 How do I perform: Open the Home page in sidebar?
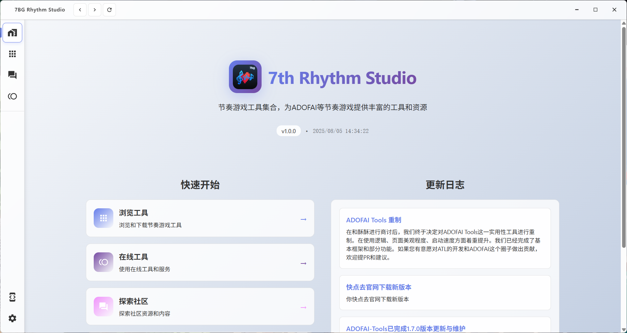12,33
